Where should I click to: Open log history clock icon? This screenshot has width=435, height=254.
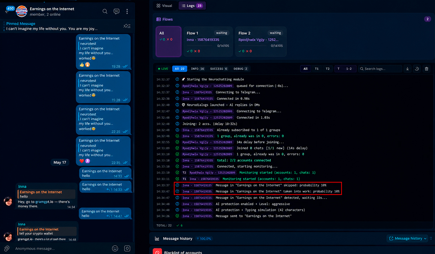pyautogui.click(x=417, y=69)
